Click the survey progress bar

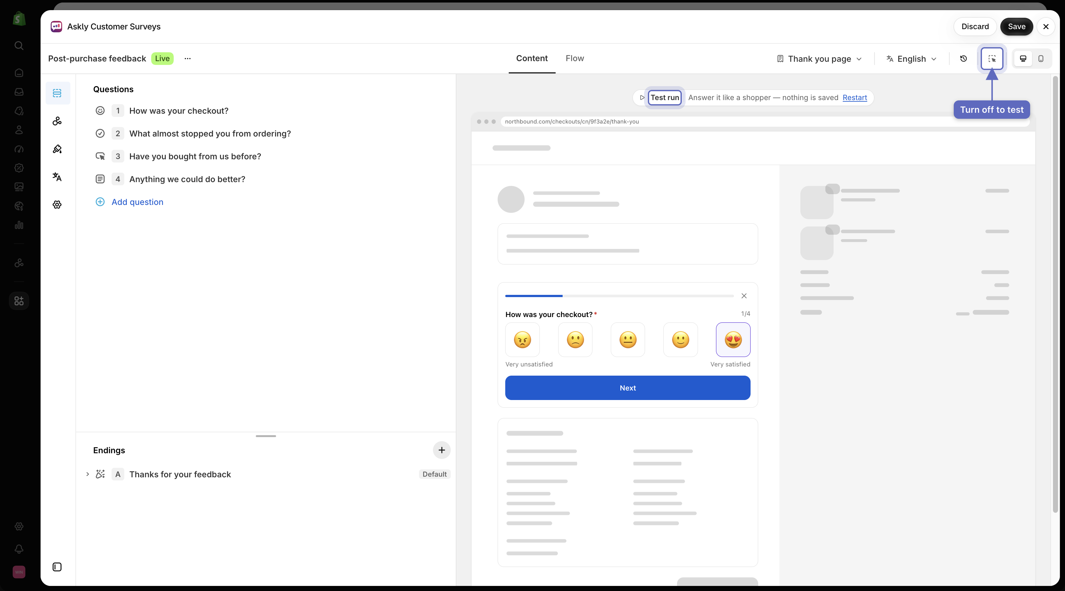[x=619, y=296]
